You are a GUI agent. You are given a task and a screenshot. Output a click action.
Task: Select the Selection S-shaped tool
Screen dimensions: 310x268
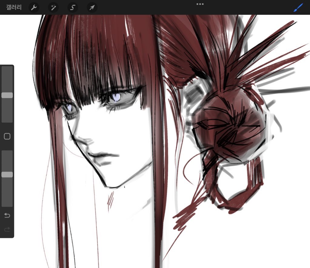tap(72, 8)
